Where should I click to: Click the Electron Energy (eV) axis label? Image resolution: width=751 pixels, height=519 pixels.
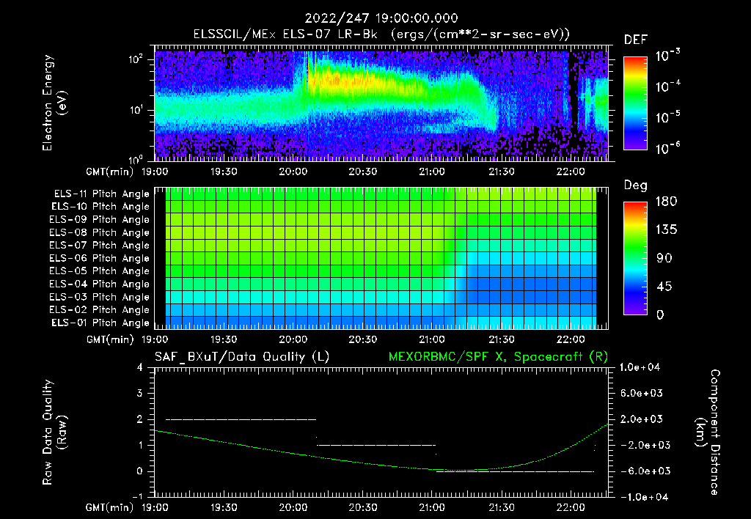pyautogui.click(x=54, y=103)
